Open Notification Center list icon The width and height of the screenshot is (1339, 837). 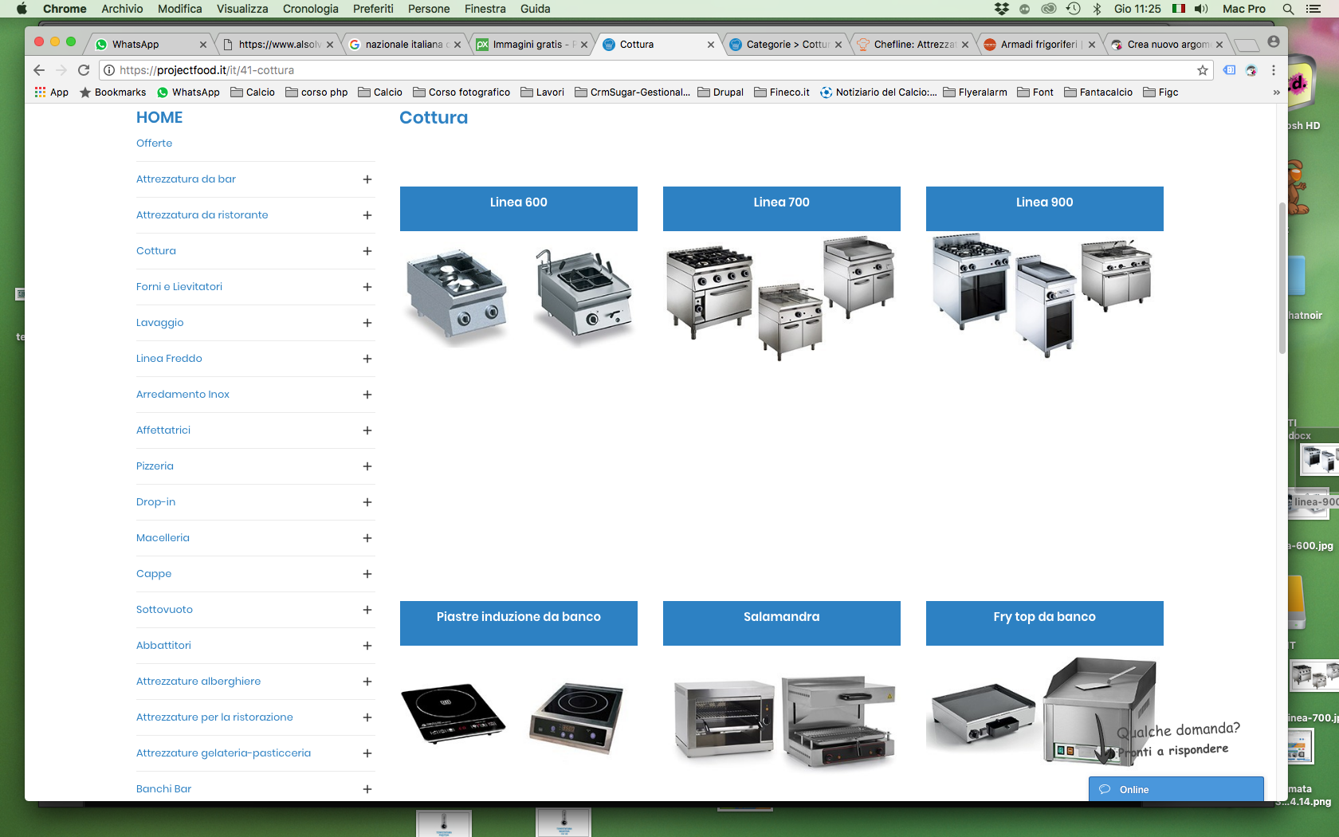(1314, 9)
